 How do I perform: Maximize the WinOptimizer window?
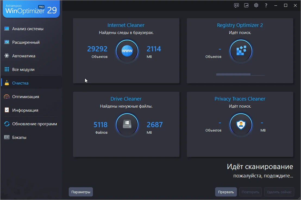[x=286, y=5]
